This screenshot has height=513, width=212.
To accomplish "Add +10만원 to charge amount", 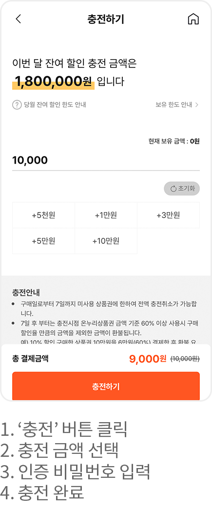I will click(x=106, y=241).
